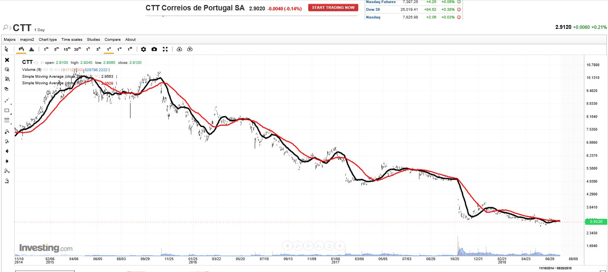608x272 pixels.
Task: Set timeframe to 1 week
Action: pyautogui.click(x=119, y=49)
